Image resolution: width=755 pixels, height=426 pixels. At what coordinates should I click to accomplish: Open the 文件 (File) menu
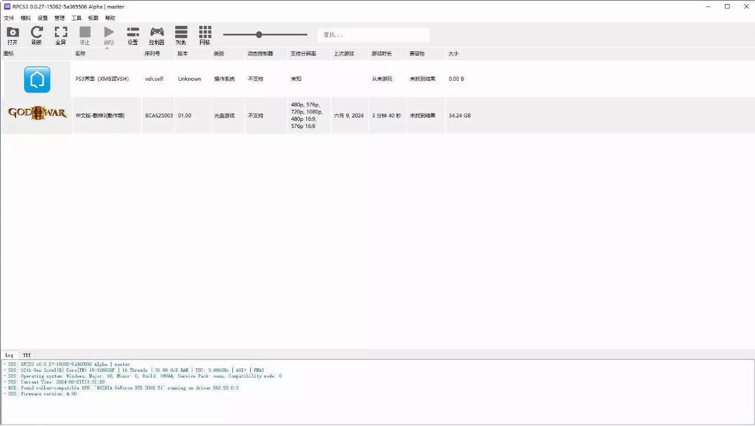click(9, 18)
